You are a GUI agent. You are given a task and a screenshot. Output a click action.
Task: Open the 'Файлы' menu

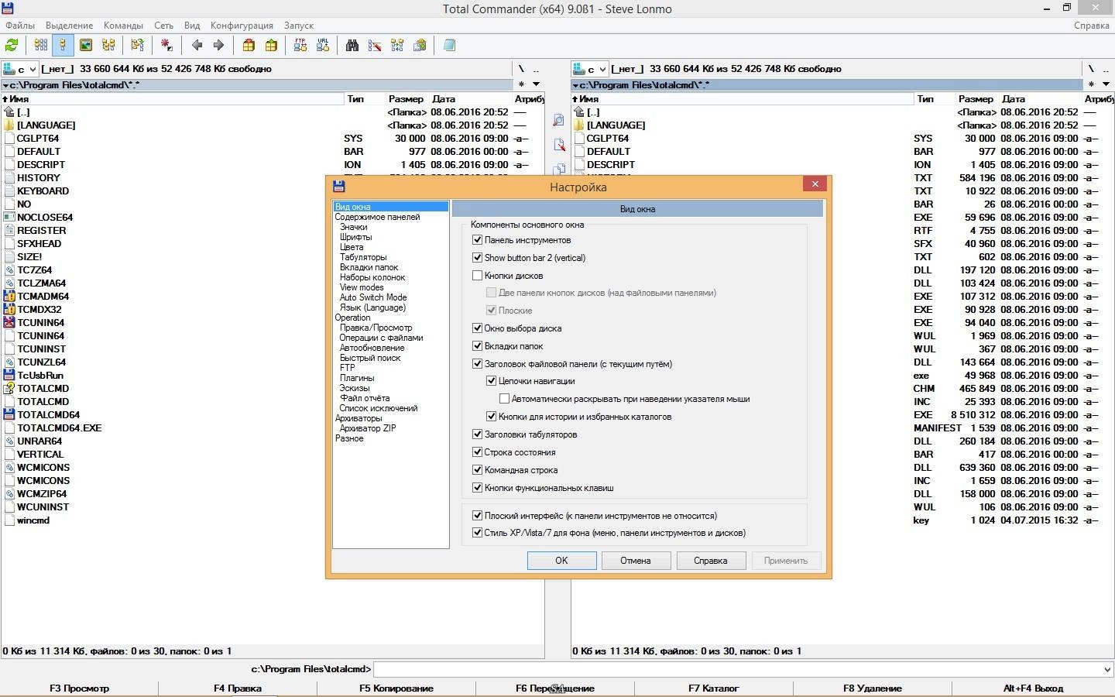coord(20,26)
